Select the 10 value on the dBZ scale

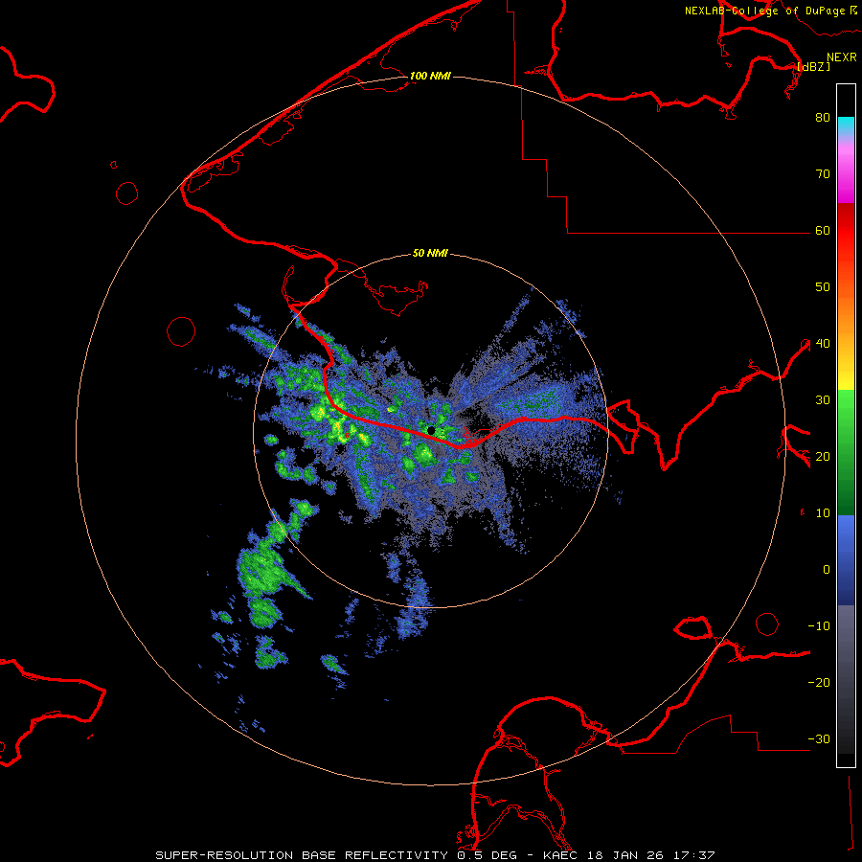pyautogui.click(x=823, y=513)
